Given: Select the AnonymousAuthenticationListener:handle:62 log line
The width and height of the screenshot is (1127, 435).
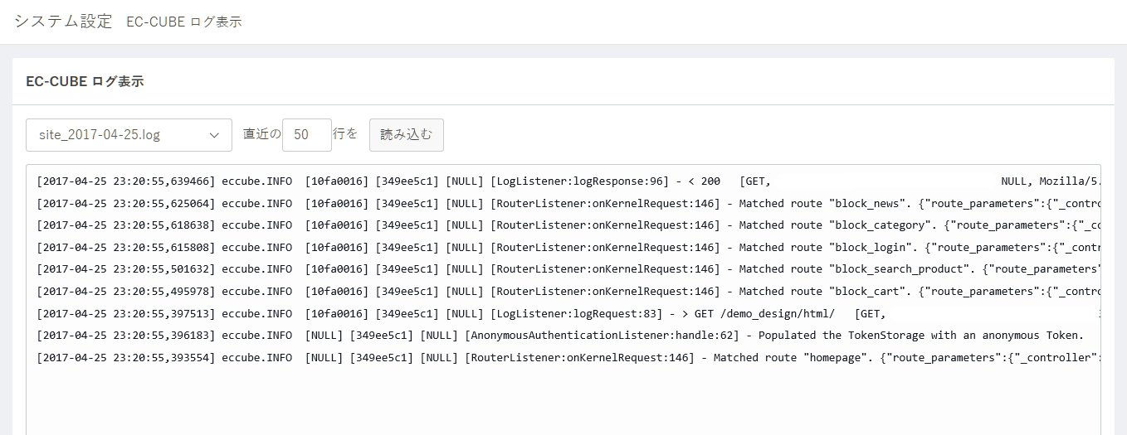Looking at the screenshot, I should click(x=561, y=336).
